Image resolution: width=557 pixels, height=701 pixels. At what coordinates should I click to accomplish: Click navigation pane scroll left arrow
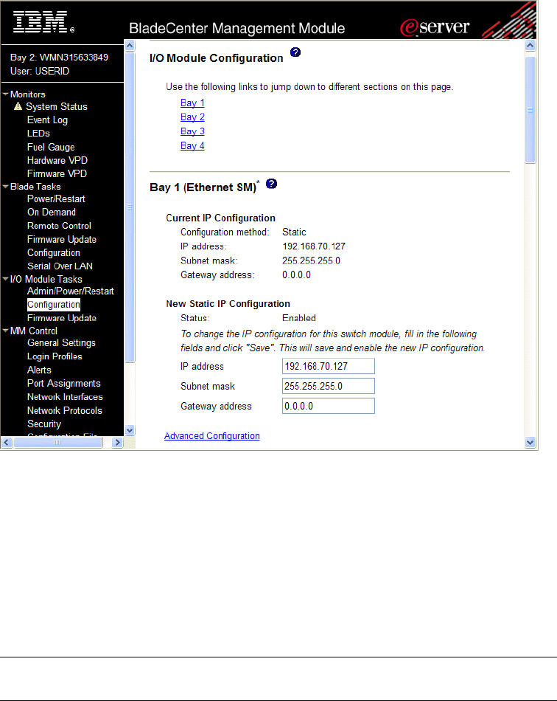(6, 443)
